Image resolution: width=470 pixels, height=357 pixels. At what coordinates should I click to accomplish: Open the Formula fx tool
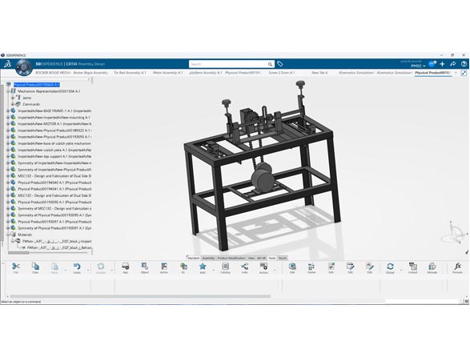click(457, 267)
